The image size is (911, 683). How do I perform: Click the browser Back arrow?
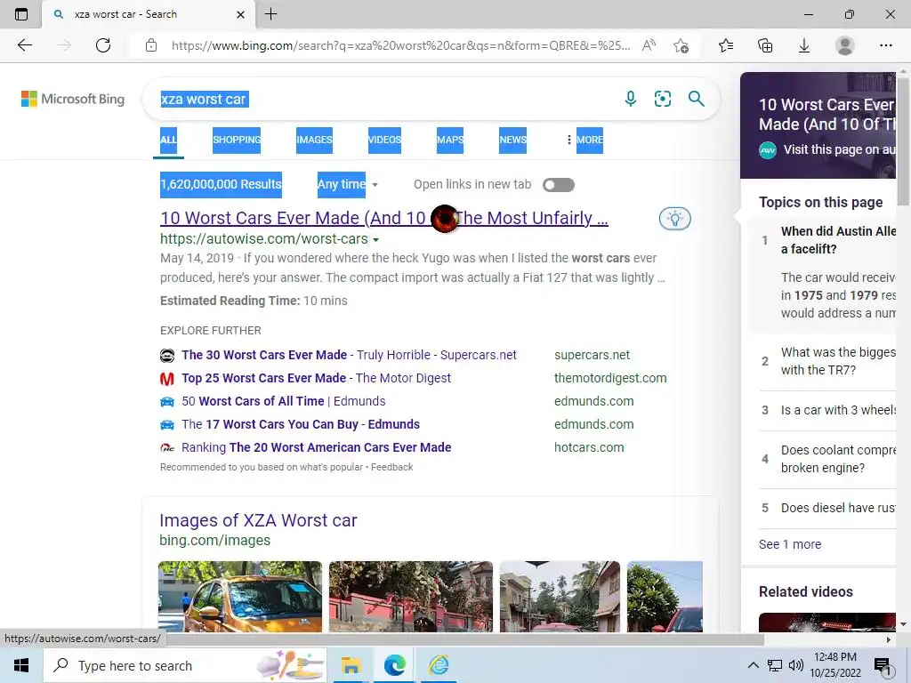click(x=24, y=45)
